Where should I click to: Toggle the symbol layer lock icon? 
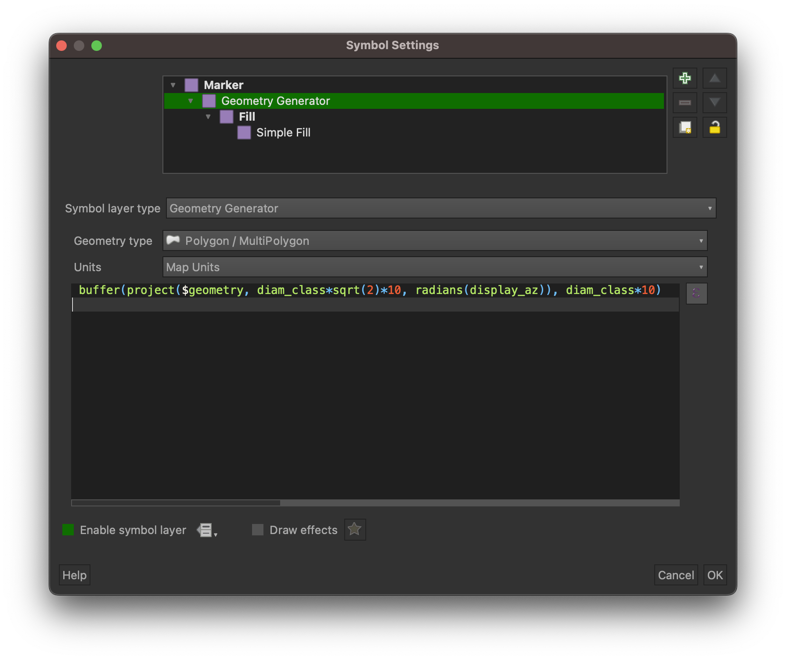tap(714, 128)
